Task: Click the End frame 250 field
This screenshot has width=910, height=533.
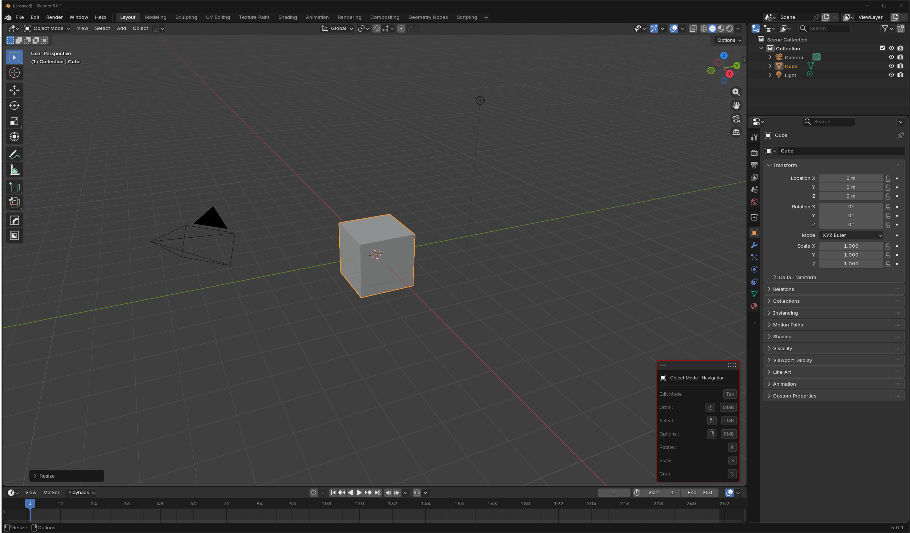Action: 700,493
